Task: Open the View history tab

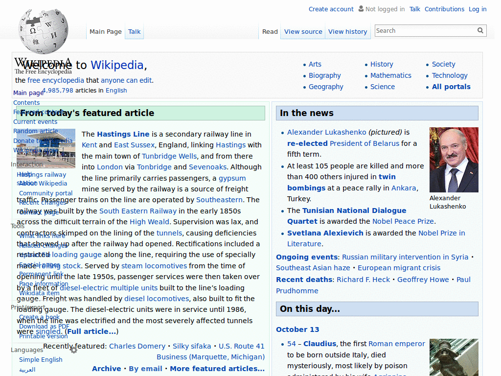Action: [347, 31]
